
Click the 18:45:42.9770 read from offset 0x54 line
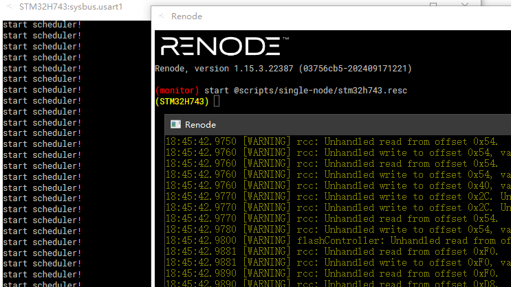click(x=331, y=218)
